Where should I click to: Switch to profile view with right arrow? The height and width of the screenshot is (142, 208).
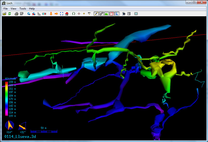56,14
